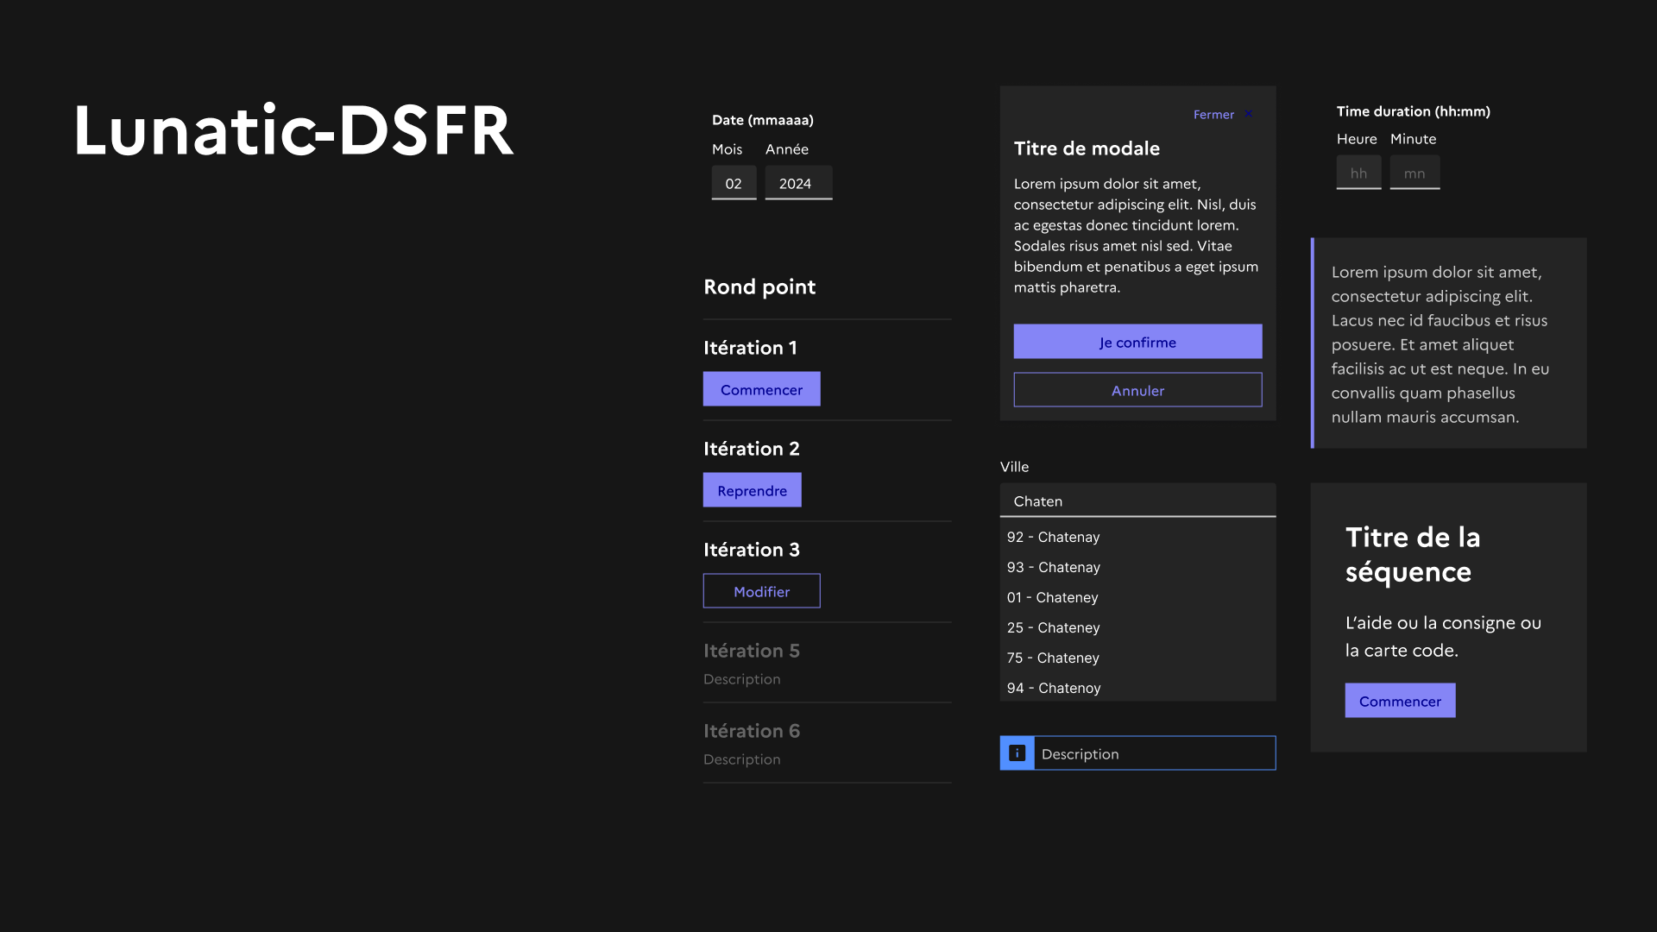Focus the Mois input showing 02

tap(734, 183)
